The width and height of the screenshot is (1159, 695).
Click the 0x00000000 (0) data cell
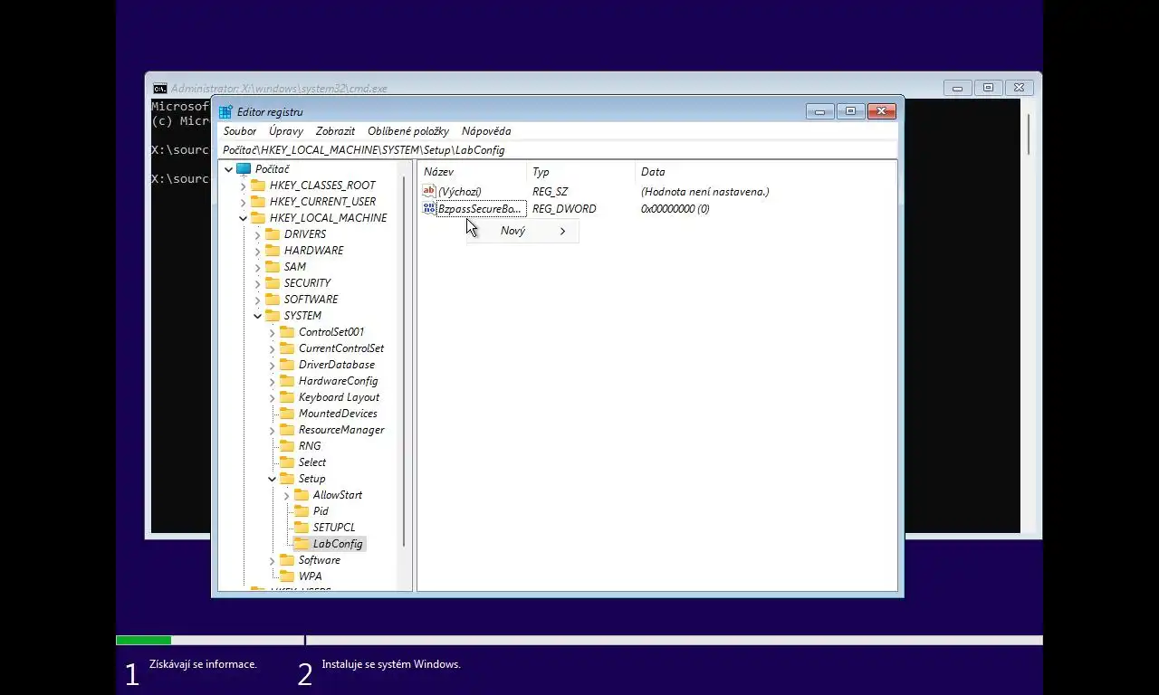point(675,209)
